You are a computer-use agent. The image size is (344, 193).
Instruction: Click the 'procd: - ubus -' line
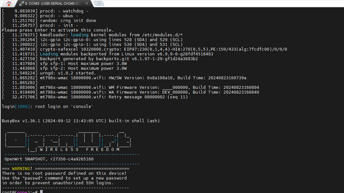click(x=40, y=16)
